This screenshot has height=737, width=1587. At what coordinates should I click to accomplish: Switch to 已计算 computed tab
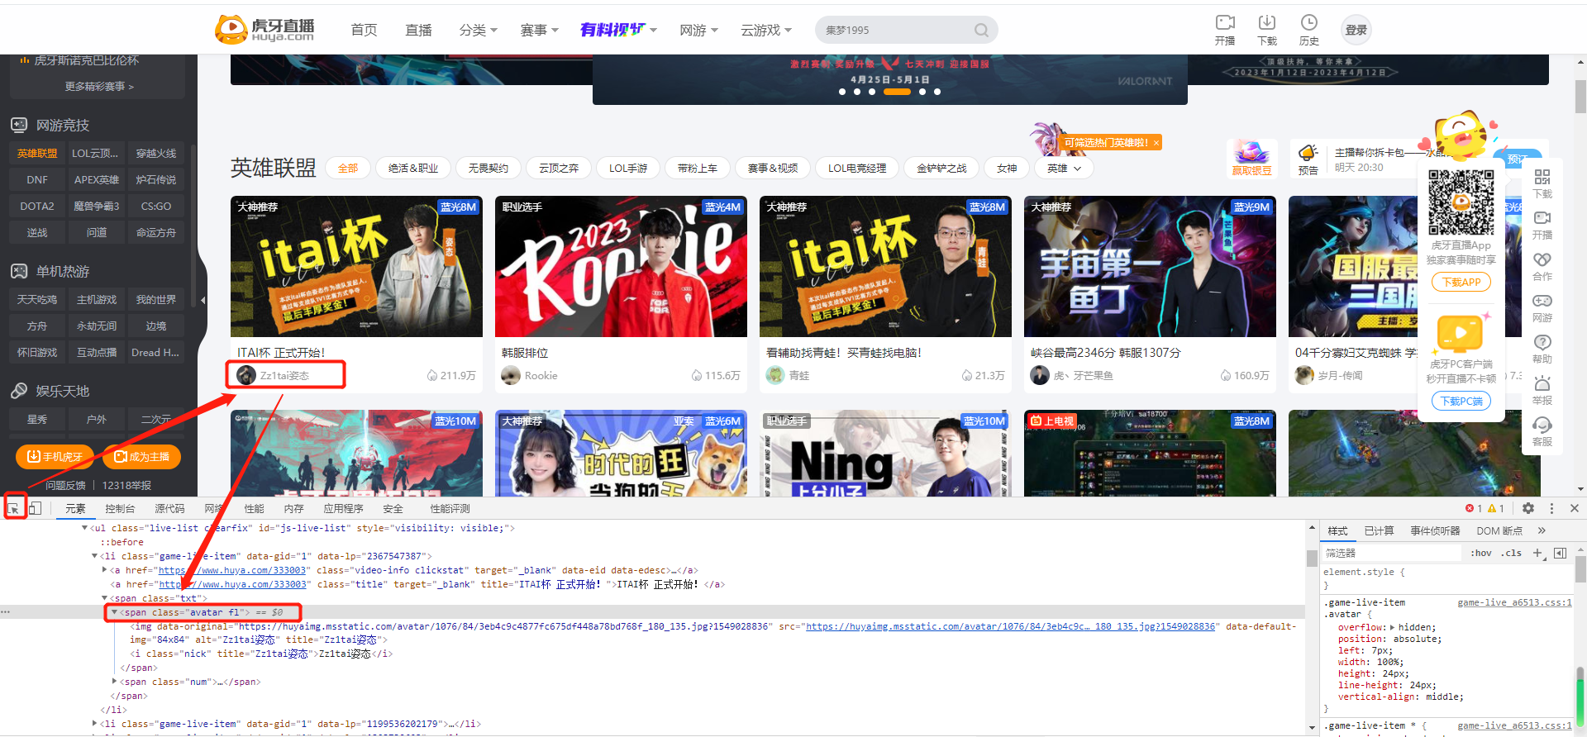(x=1379, y=530)
